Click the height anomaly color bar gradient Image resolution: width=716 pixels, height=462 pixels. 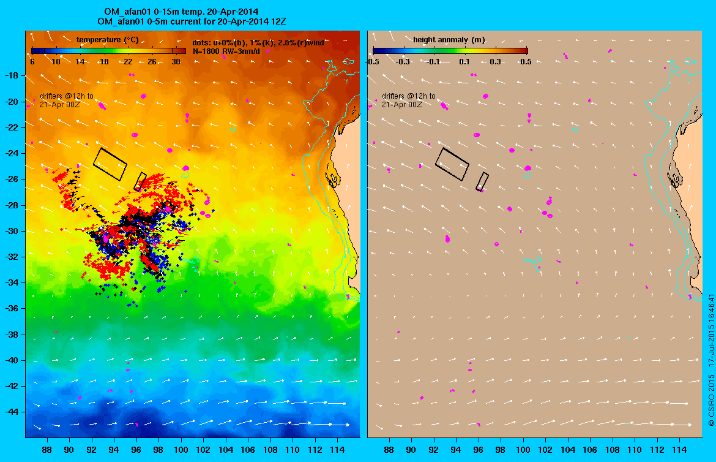[450, 51]
